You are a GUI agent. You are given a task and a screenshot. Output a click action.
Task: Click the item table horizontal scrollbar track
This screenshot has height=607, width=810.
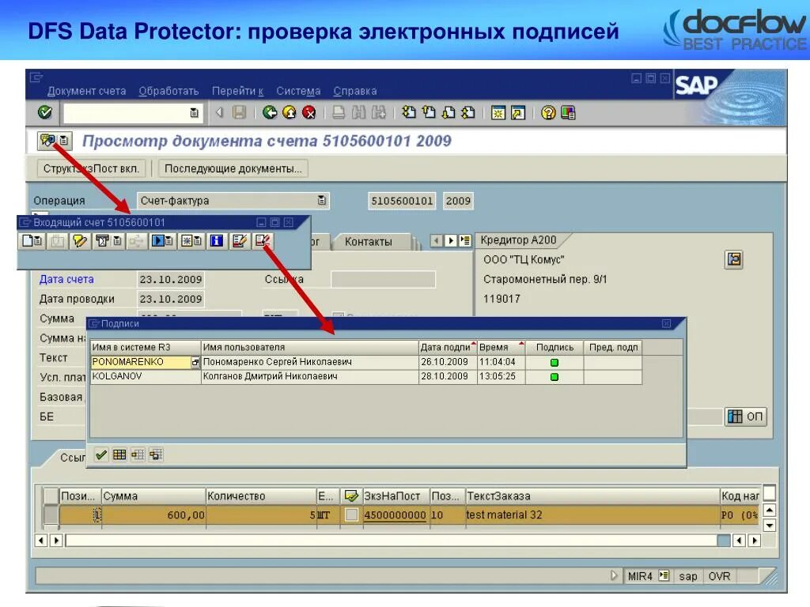point(392,541)
